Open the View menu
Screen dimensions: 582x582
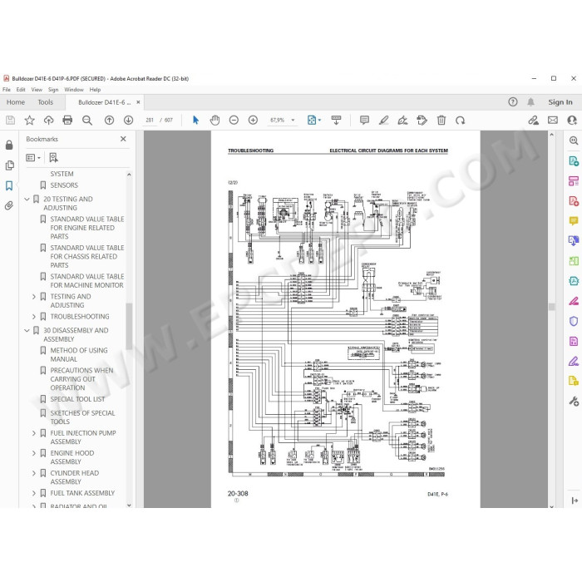pyautogui.click(x=37, y=90)
